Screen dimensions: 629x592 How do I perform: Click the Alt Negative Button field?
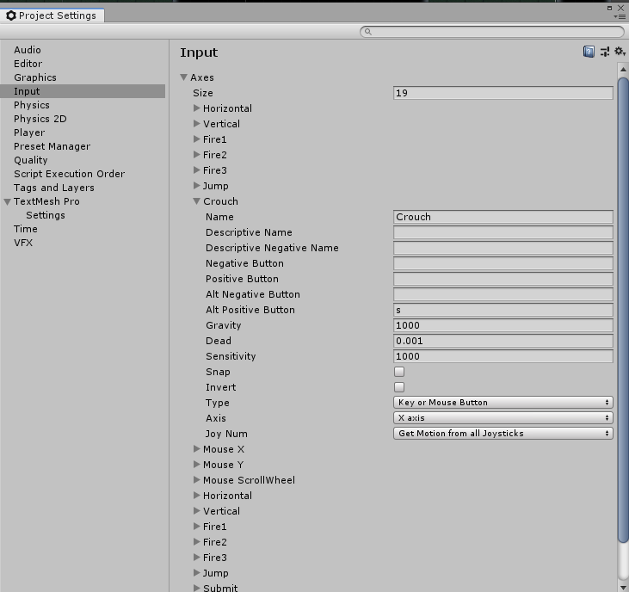(503, 294)
